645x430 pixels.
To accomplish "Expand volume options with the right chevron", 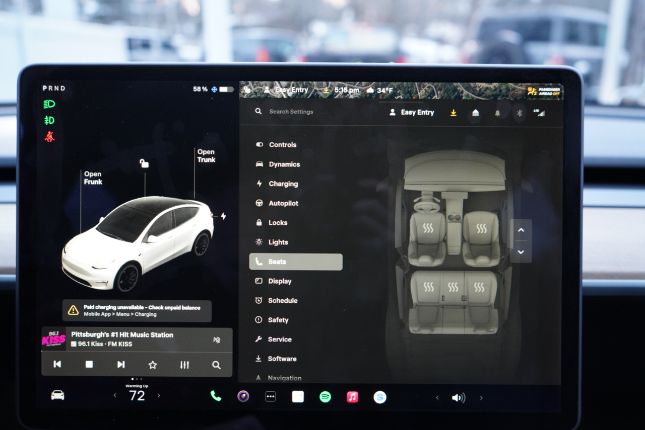I will 481,397.
